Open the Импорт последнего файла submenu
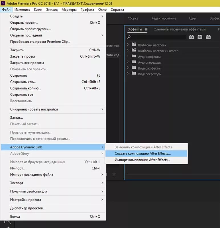This screenshot has height=228, width=220. [53, 174]
